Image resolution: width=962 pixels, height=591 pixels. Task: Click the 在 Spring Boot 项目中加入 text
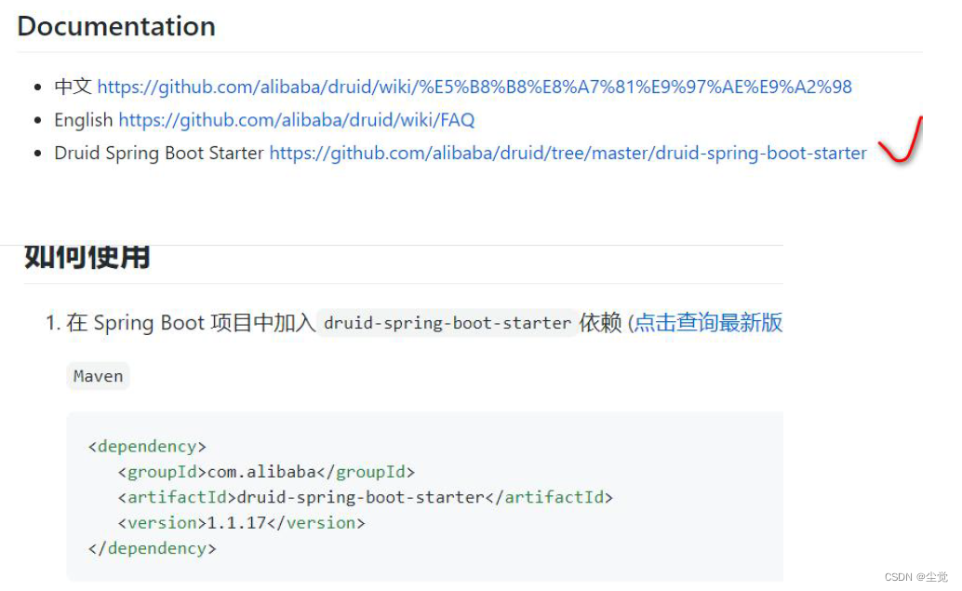pyautogui.click(x=191, y=323)
